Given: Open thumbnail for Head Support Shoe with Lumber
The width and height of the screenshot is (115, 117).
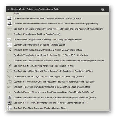Looking at the screenshot, I should [x=10, y=50].
